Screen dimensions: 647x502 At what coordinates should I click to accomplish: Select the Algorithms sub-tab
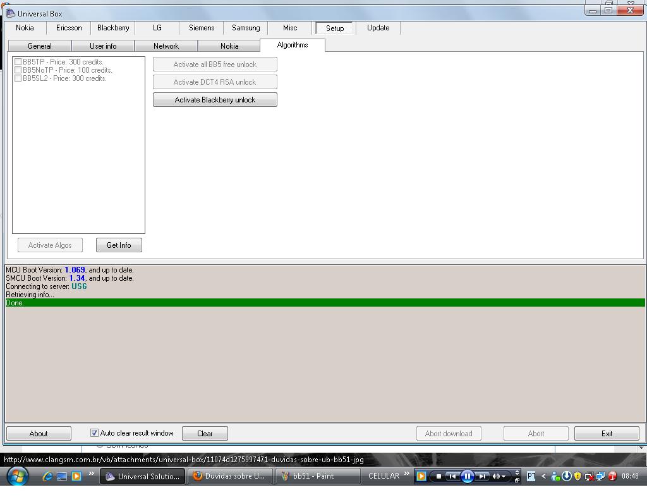(x=293, y=45)
